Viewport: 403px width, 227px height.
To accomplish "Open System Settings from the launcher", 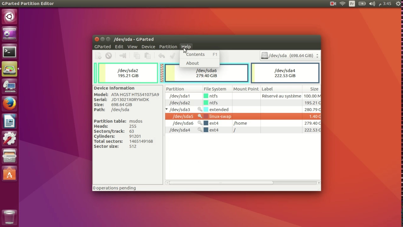I will coord(9,138).
